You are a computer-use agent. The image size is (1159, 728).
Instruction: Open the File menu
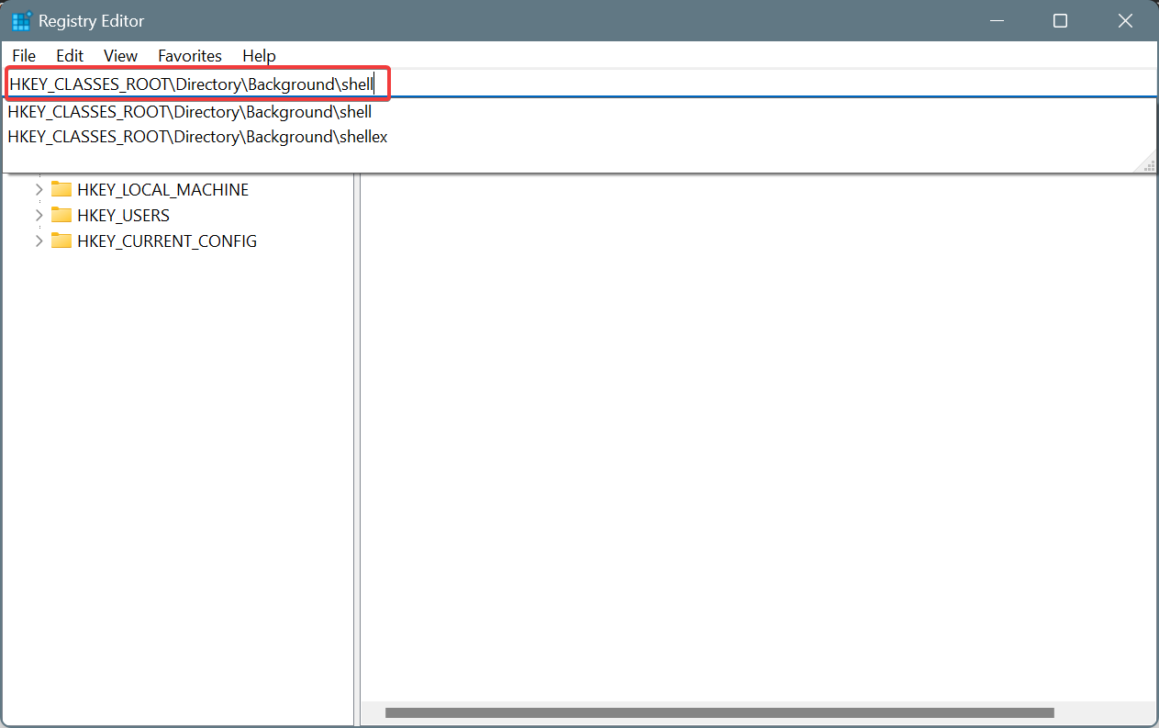(x=24, y=56)
